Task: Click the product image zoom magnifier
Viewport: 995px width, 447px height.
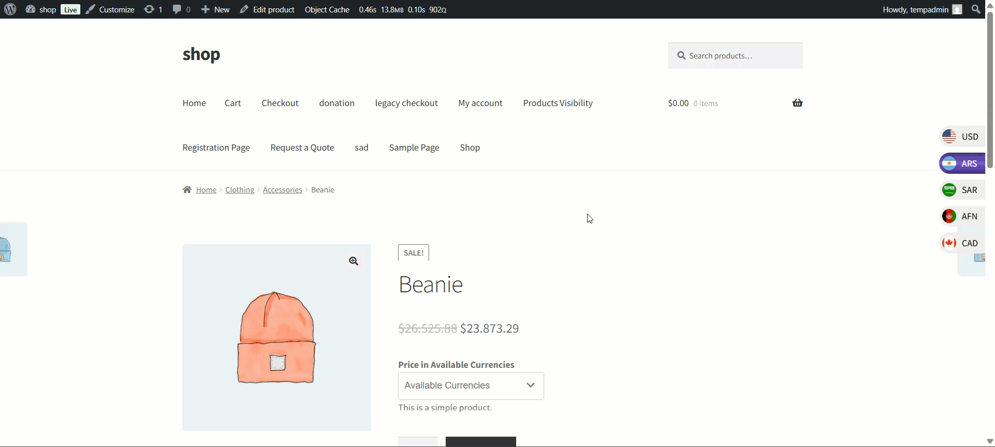Action: click(x=353, y=261)
